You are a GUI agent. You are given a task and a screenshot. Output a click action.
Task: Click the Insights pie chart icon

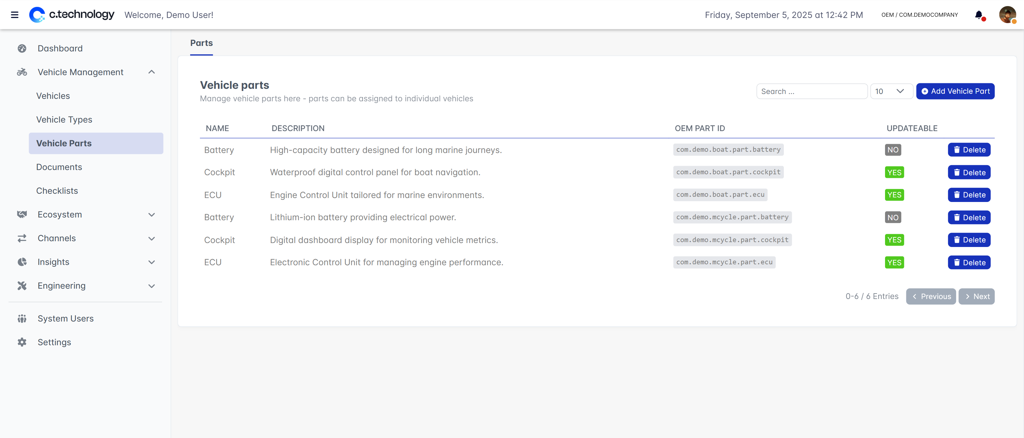(x=22, y=262)
